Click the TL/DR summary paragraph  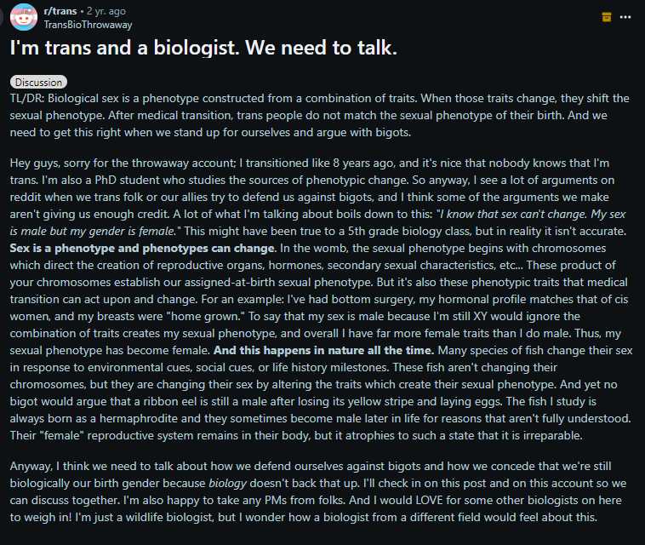(322, 114)
